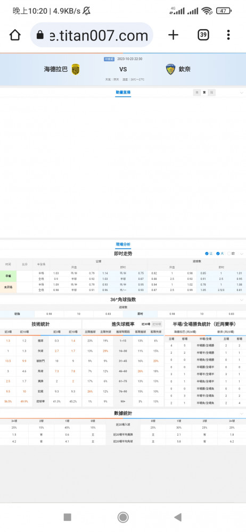Image resolution: width=246 pixels, height=532 pixels.
Task: Enable the 欧 checkbox in 即时走势
Action: (231, 253)
